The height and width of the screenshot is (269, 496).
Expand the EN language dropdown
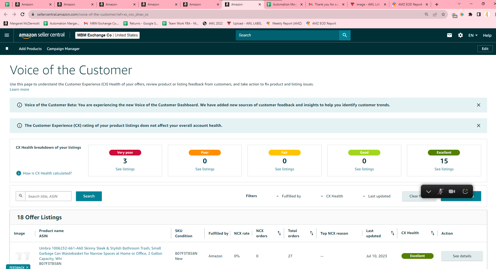(473, 35)
